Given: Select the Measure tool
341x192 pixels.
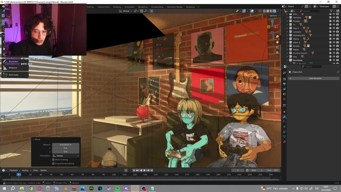Looking at the screenshot, I should [13, 68].
